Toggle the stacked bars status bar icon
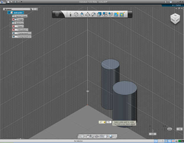 pyautogui.click(x=166, y=141)
